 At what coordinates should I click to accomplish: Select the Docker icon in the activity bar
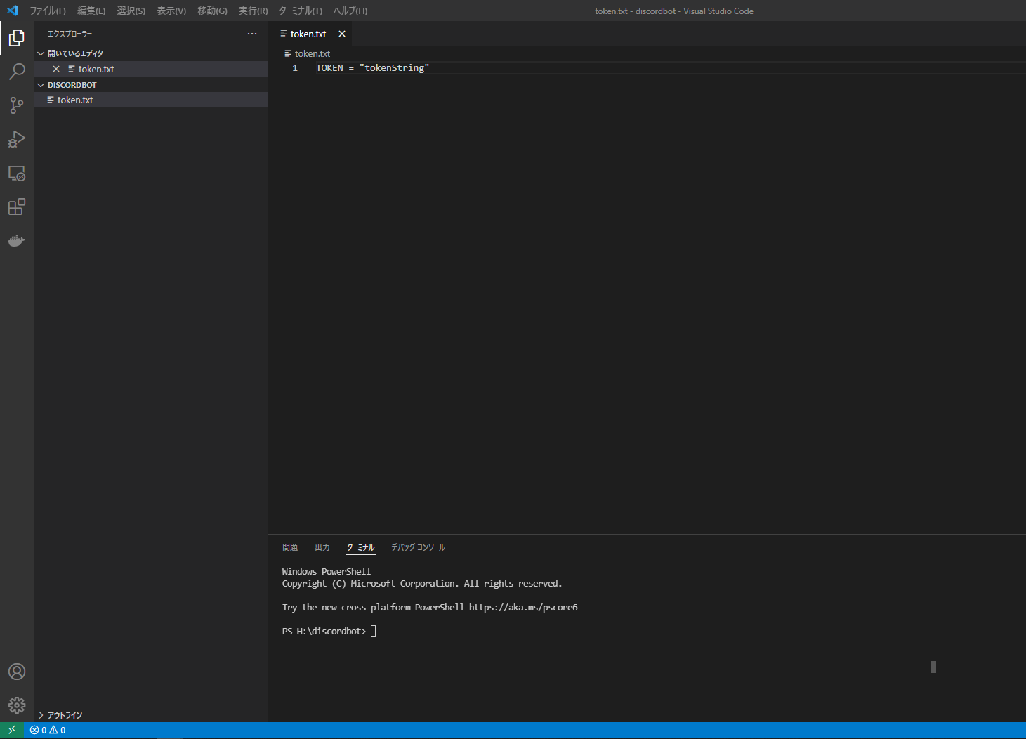[x=16, y=240]
